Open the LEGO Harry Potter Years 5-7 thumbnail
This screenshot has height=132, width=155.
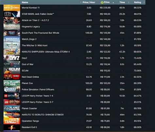pyautogui.click(x=12, y=102)
